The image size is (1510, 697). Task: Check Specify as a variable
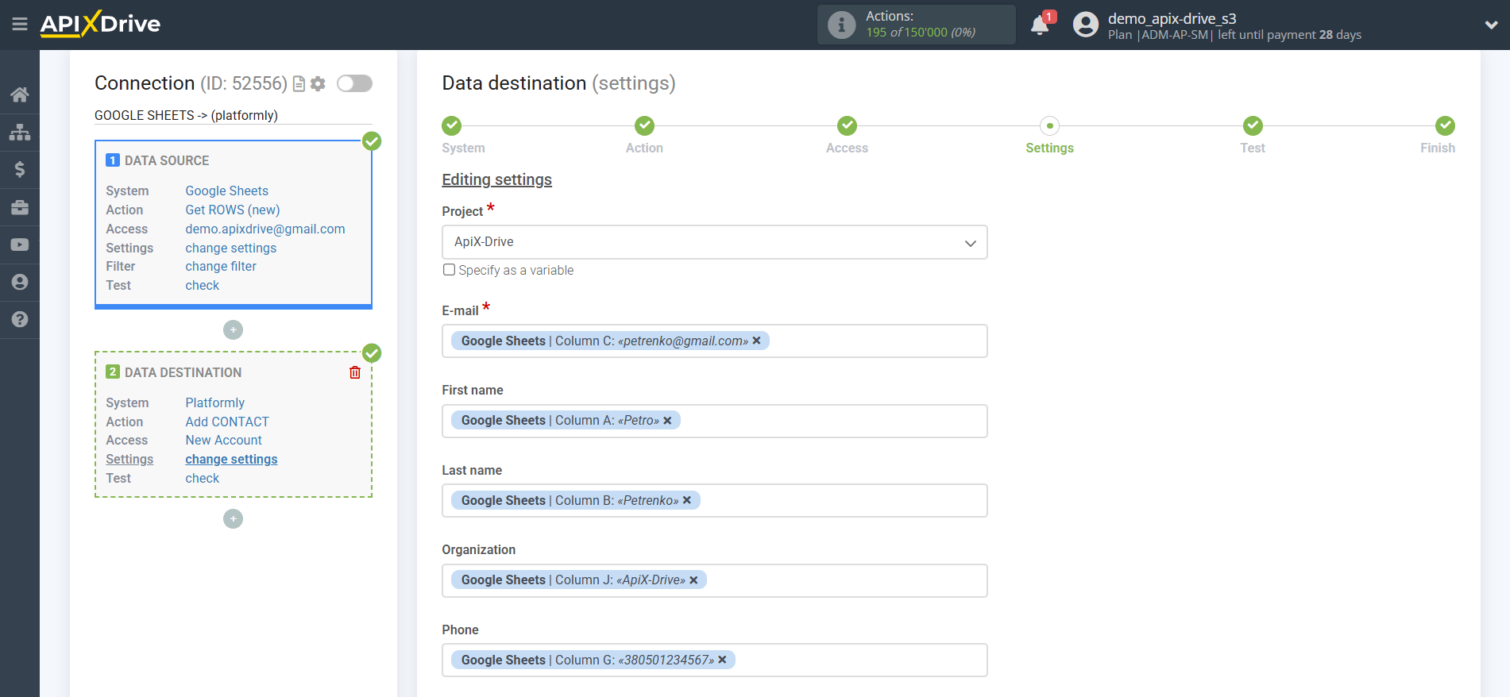450,270
